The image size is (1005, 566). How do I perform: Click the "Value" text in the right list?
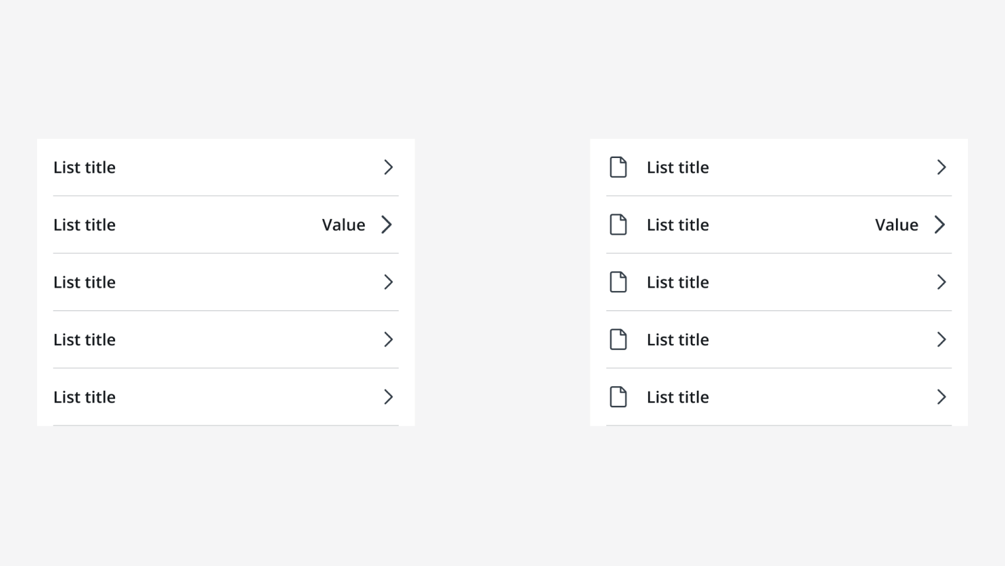(897, 225)
